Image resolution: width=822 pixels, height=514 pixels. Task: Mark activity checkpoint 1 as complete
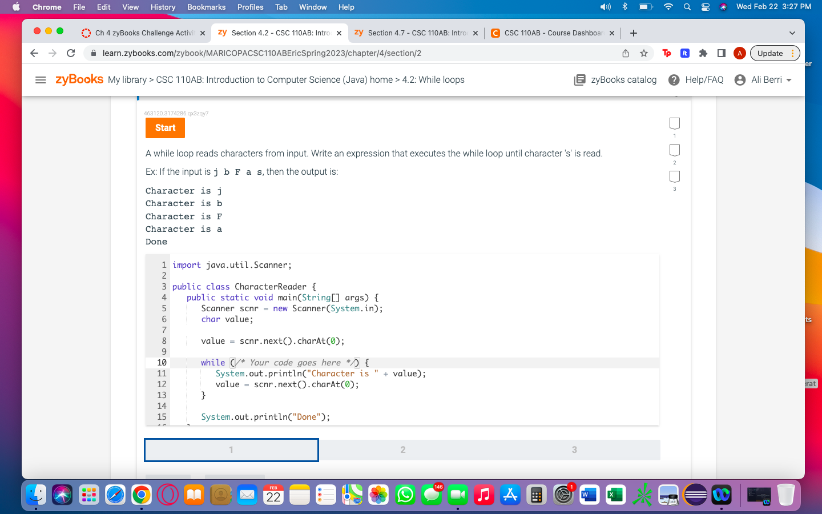(674, 123)
